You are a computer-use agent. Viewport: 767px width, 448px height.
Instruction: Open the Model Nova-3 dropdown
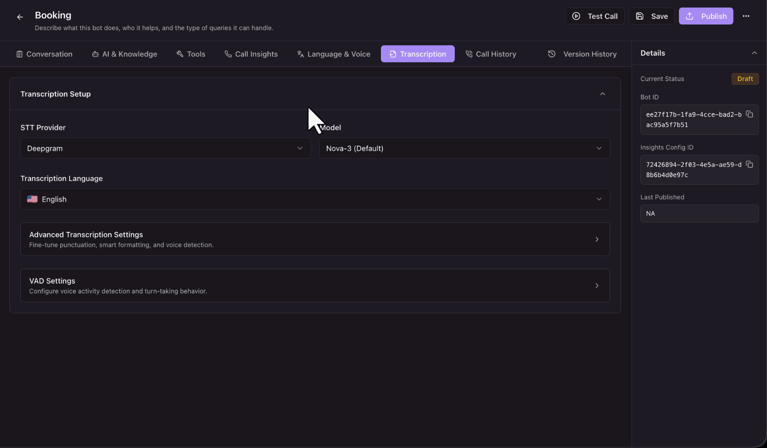pos(464,148)
